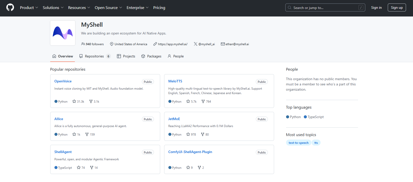Open the ShellAgent repository

tap(63, 152)
